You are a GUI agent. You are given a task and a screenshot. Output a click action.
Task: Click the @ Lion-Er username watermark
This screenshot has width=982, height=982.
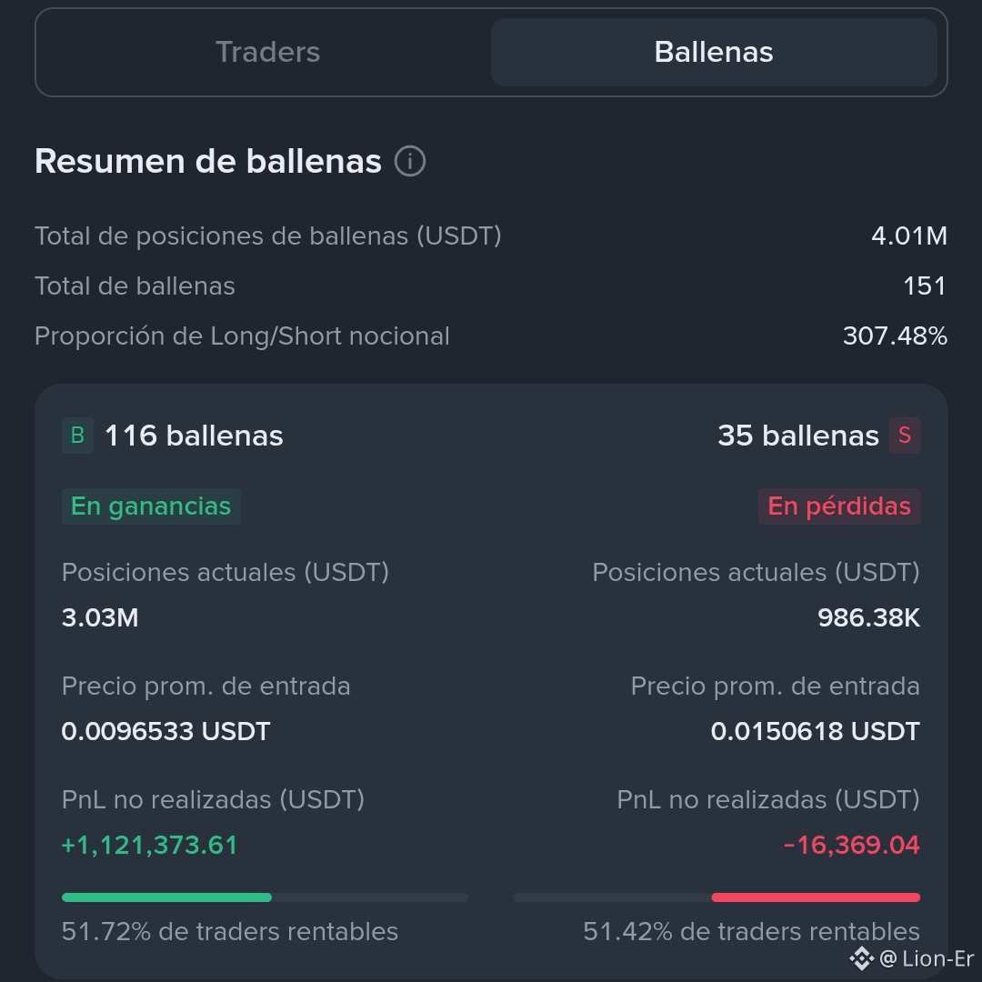coord(927,958)
